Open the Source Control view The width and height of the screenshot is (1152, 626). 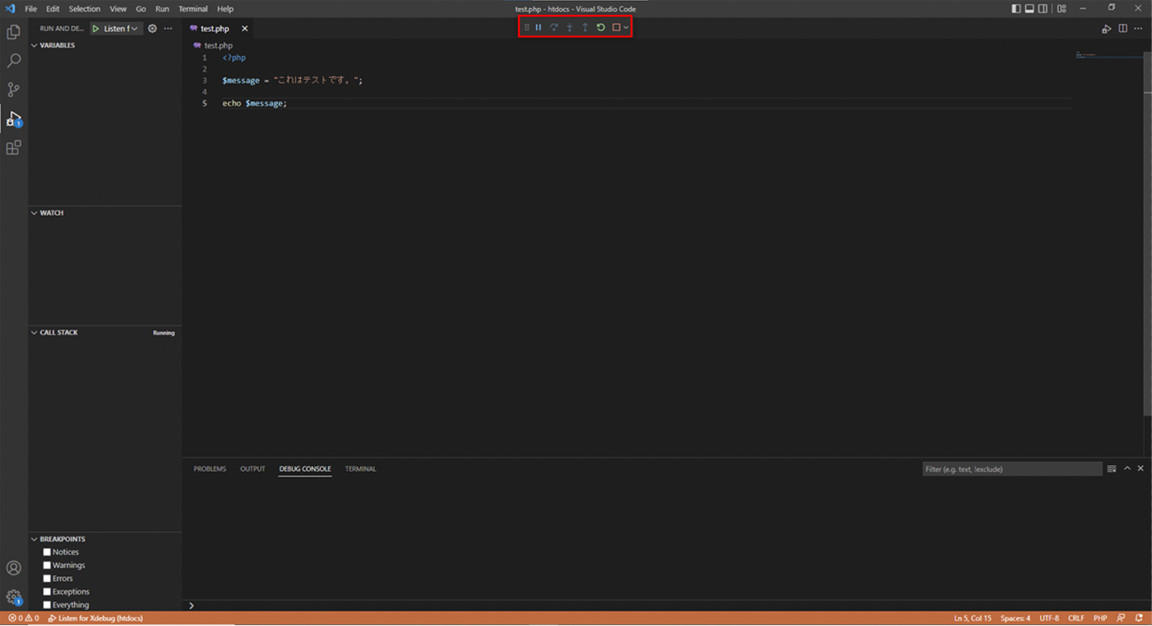point(14,90)
